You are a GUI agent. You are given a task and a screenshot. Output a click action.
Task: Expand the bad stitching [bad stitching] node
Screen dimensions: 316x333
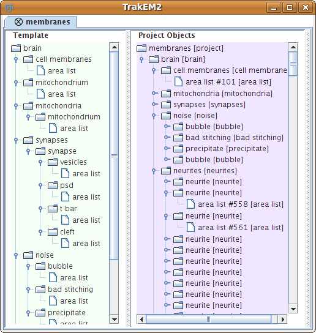tap(167, 137)
